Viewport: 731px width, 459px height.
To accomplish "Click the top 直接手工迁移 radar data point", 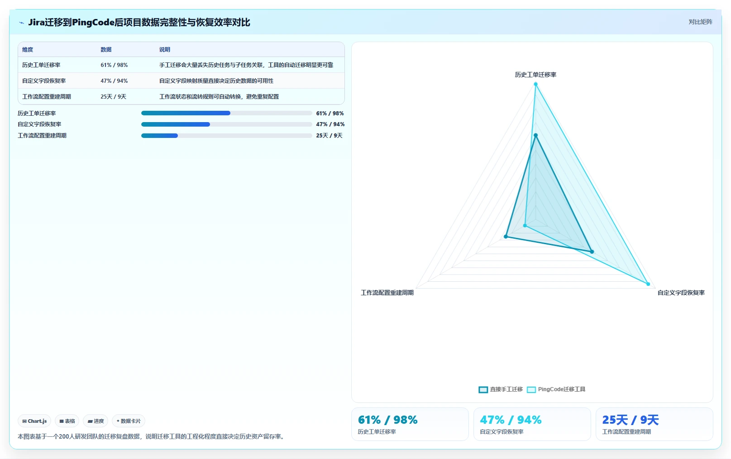I will [535, 135].
